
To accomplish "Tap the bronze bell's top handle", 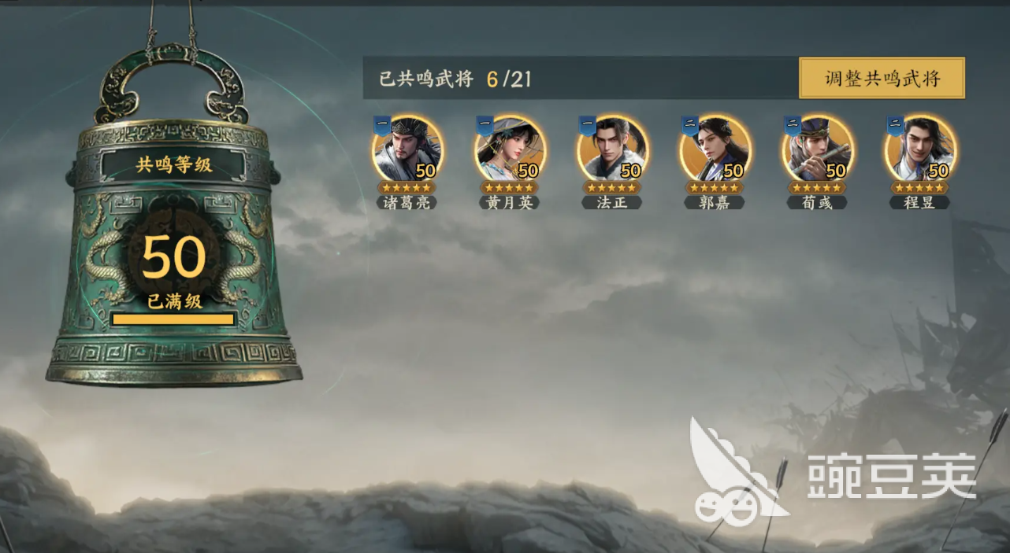I will [x=171, y=83].
